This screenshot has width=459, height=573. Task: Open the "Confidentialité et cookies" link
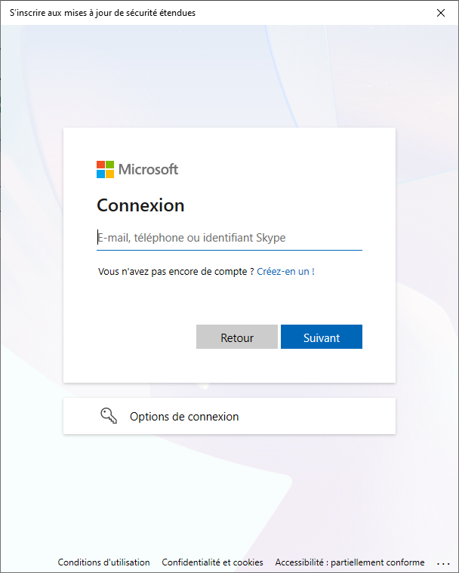tap(212, 562)
